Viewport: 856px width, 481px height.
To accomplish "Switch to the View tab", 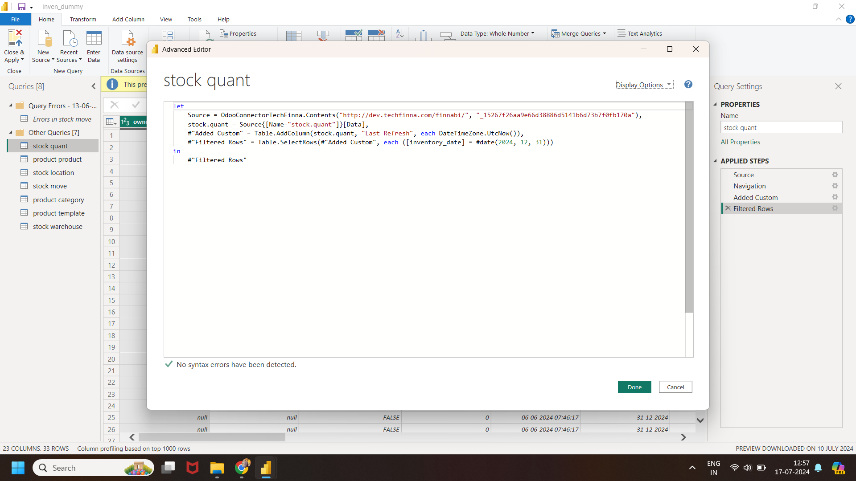I will coord(166,19).
